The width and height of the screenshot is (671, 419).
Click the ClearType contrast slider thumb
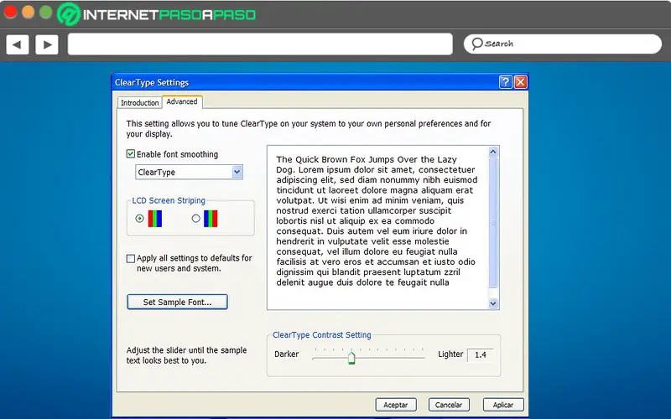(x=351, y=358)
